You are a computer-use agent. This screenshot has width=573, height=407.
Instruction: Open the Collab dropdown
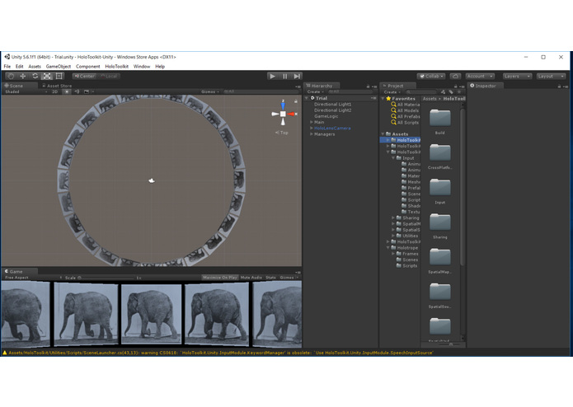431,76
